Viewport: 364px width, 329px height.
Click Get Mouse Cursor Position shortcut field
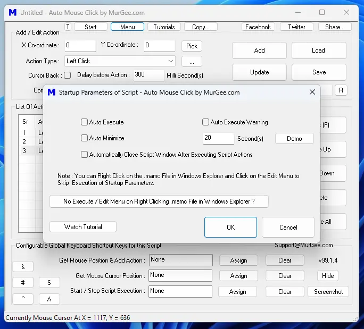(180, 275)
